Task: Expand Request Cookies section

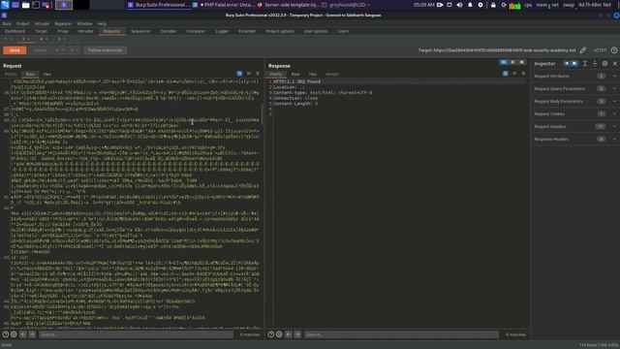Action: pyautogui.click(x=574, y=114)
